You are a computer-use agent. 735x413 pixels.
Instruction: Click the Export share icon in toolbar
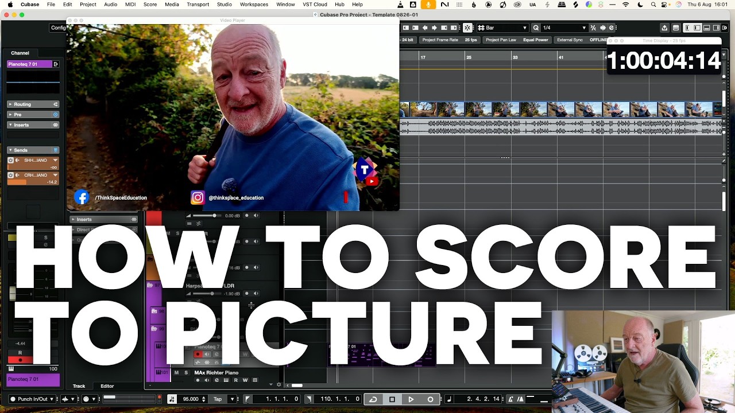[664, 28]
